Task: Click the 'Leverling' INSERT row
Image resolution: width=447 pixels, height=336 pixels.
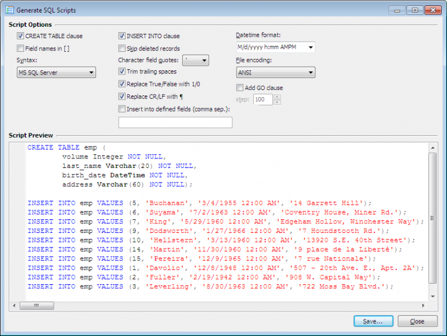Action: (210, 287)
